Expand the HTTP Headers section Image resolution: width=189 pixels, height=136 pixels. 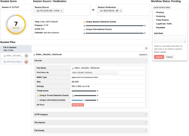90,115
